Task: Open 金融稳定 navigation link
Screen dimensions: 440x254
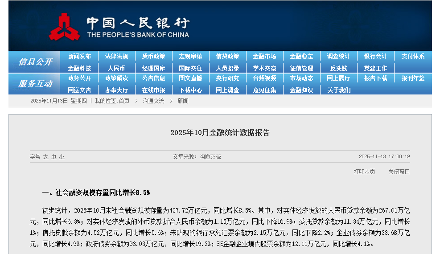Action: [x=302, y=56]
